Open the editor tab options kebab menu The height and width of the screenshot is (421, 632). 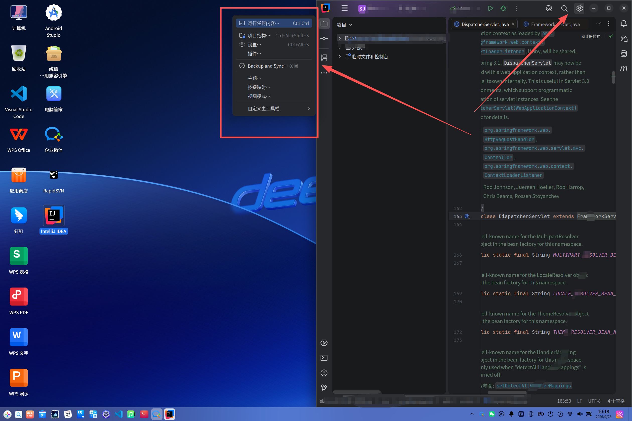[x=609, y=24]
